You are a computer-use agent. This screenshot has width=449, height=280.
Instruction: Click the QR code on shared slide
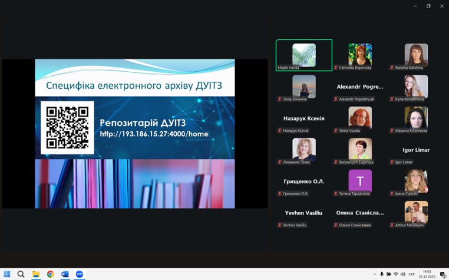coord(67,127)
